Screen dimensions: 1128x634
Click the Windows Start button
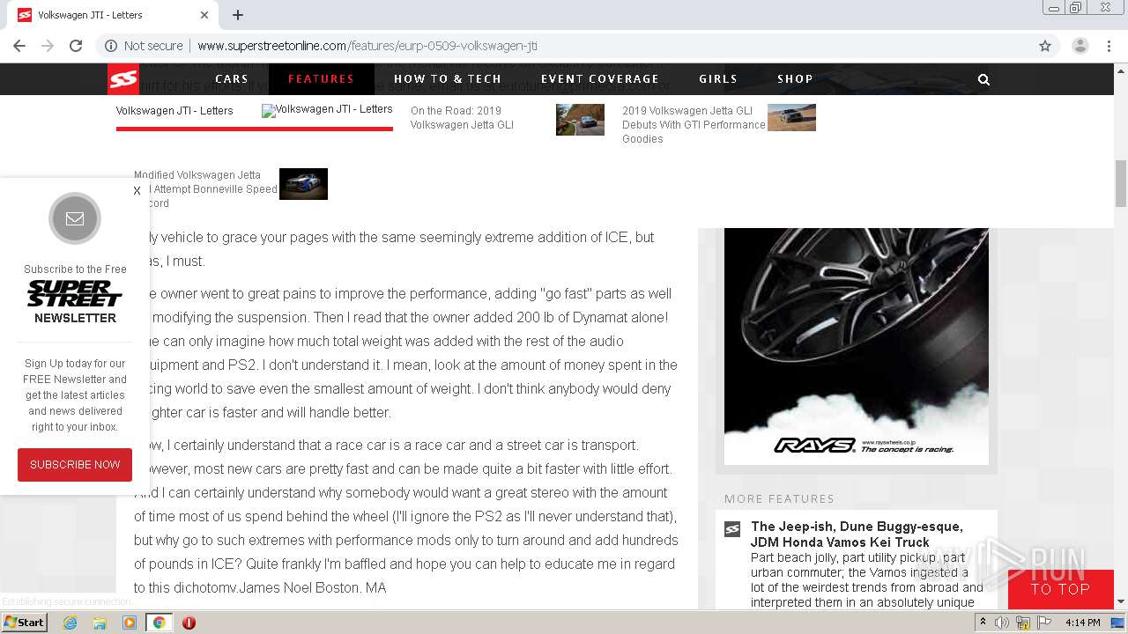click(25, 623)
